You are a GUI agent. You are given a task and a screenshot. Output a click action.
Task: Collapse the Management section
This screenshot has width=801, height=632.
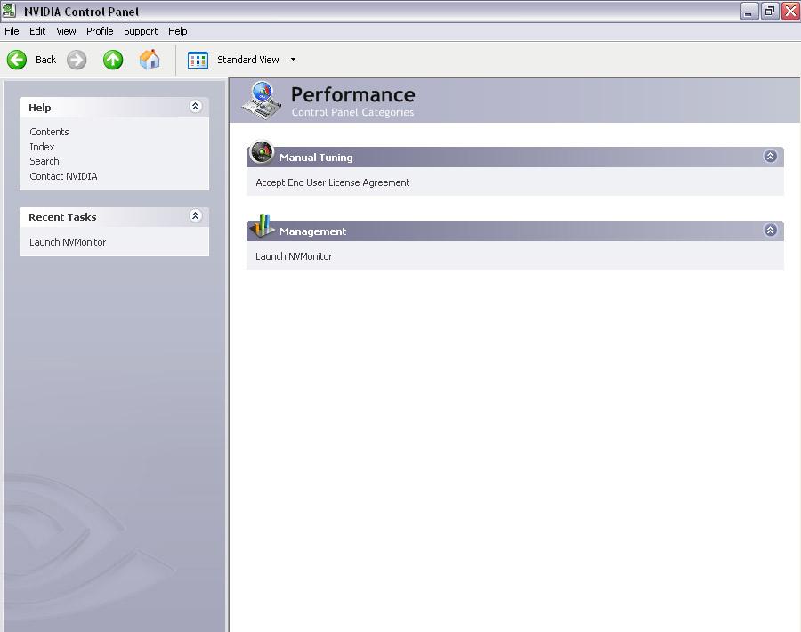[771, 230]
